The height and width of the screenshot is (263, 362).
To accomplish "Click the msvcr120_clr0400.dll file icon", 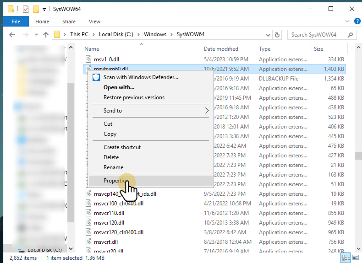I will pyautogui.click(x=88, y=232).
